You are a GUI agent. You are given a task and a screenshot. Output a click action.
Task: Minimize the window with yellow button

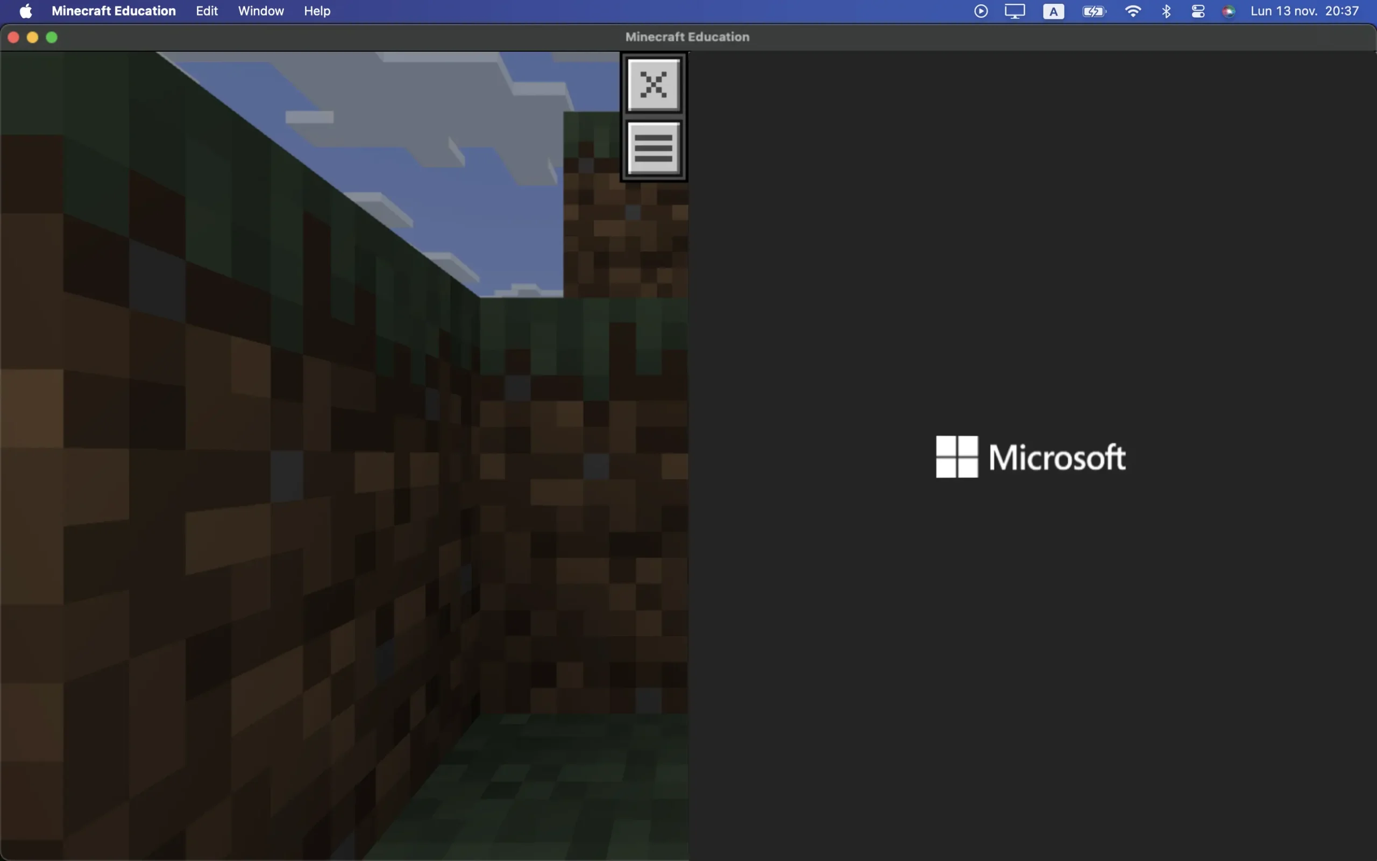point(32,38)
